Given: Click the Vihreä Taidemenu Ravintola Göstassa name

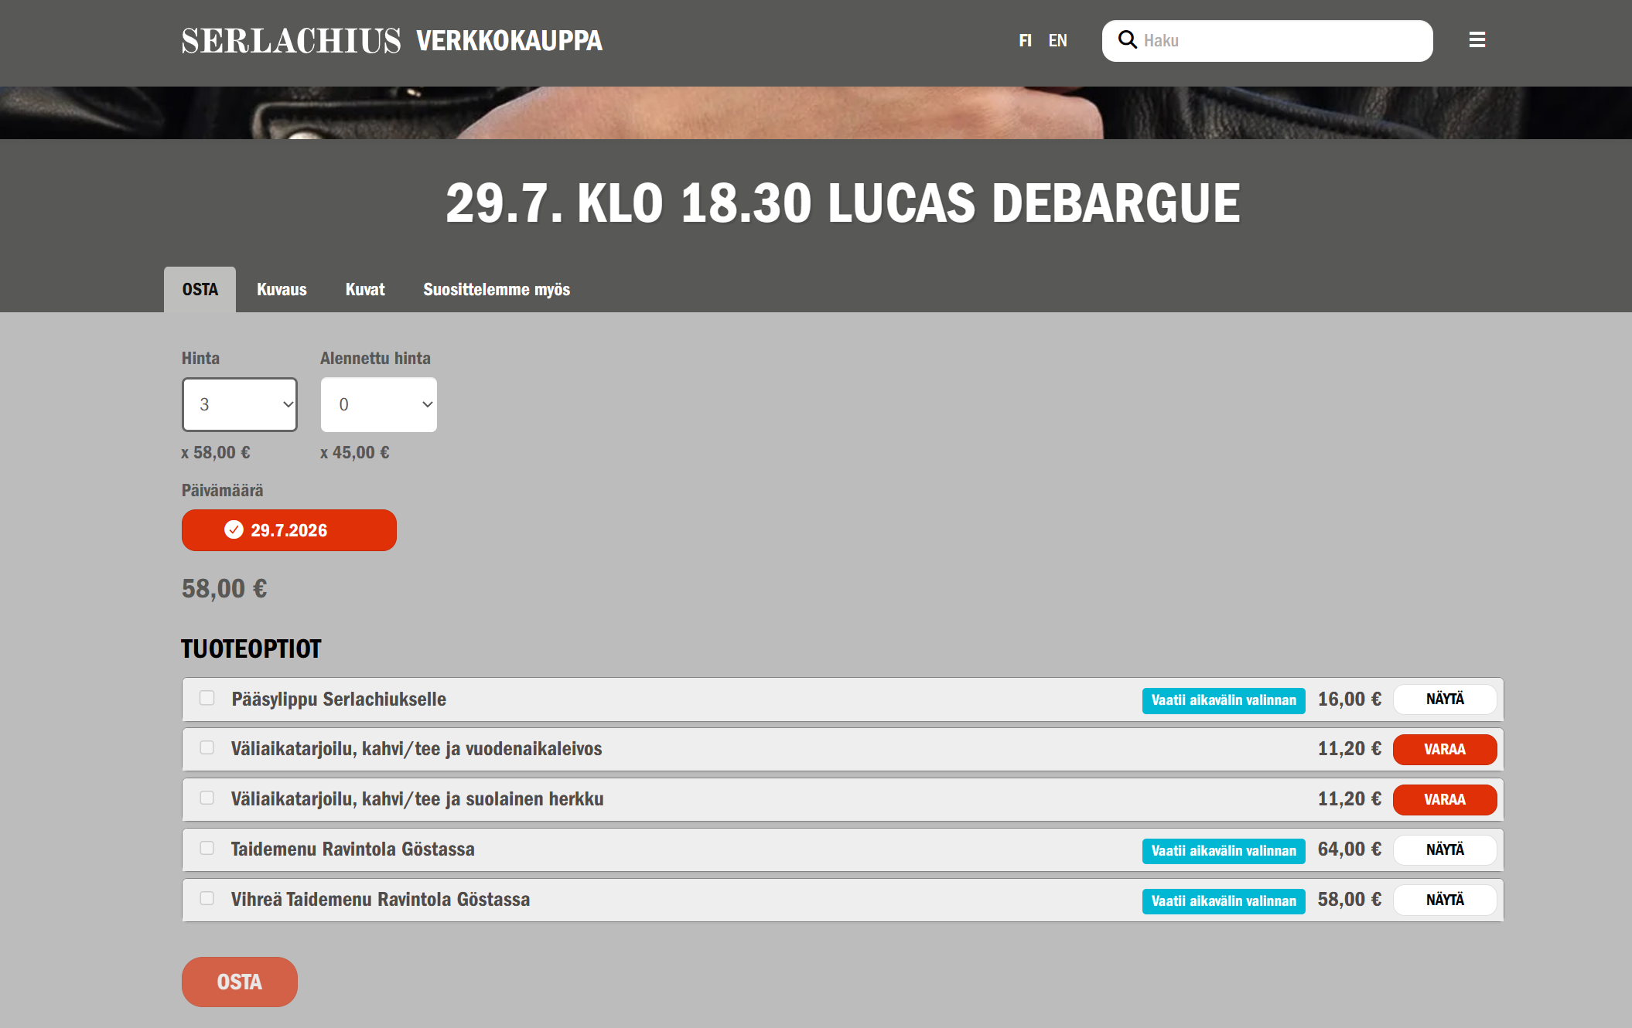Looking at the screenshot, I should pyautogui.click(x=381, y=900).
